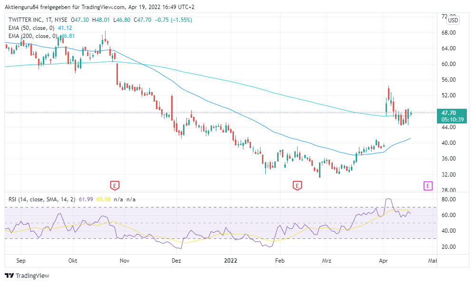Screen dimensions: 474x284
Task: Click the RSI moving average value 65.58
Action: pyautogui.click(x=103, y=199)
